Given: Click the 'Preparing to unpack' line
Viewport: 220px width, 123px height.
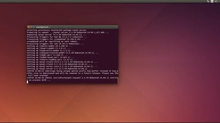Looking at the screenshot, I should [68, 32].
